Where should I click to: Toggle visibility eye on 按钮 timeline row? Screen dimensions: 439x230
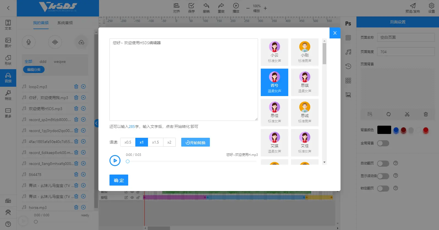[132, 197]
